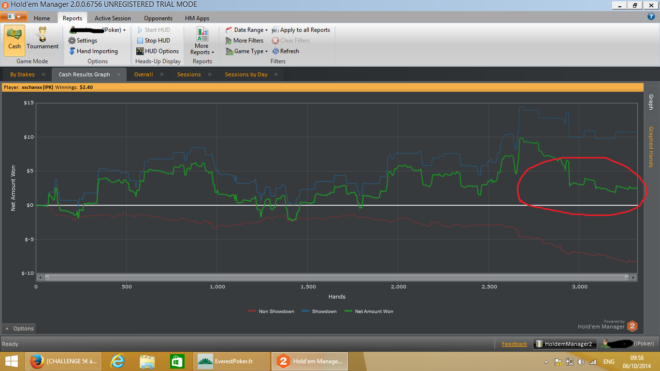Image resolution: width=660 pixels, height=371 pixels.
Task: Open the By Stakes report tab
Action: [22, 74]
